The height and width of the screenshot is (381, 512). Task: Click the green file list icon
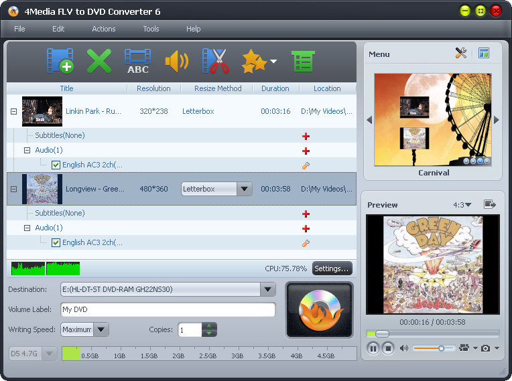click(x=303, y=61)
